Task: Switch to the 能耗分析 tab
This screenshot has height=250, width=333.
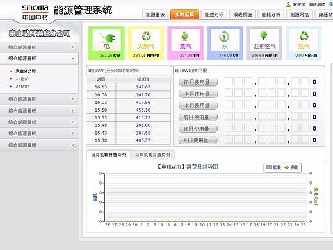Action: pos(271,15)
